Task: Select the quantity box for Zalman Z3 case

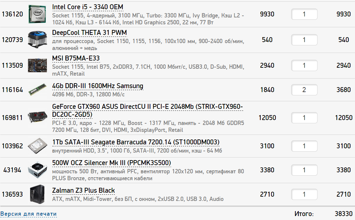Action: click(304, 194)
